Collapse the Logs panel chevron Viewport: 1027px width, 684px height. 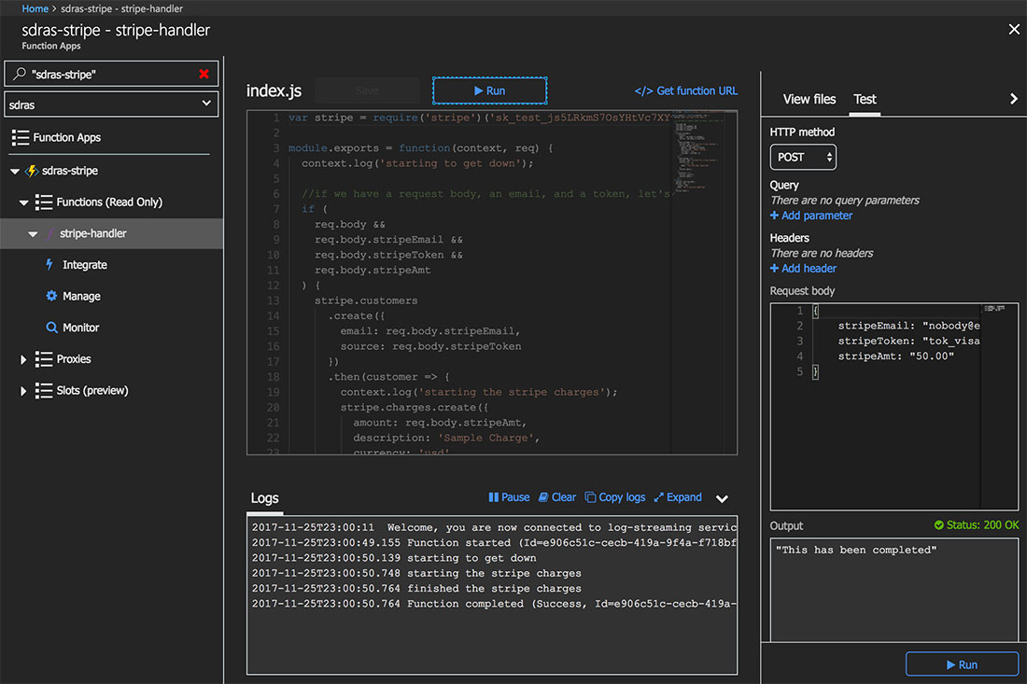click(722, 498)
